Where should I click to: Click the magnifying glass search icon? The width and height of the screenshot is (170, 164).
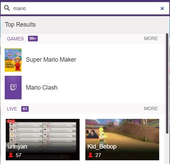(x=7, y=8)
